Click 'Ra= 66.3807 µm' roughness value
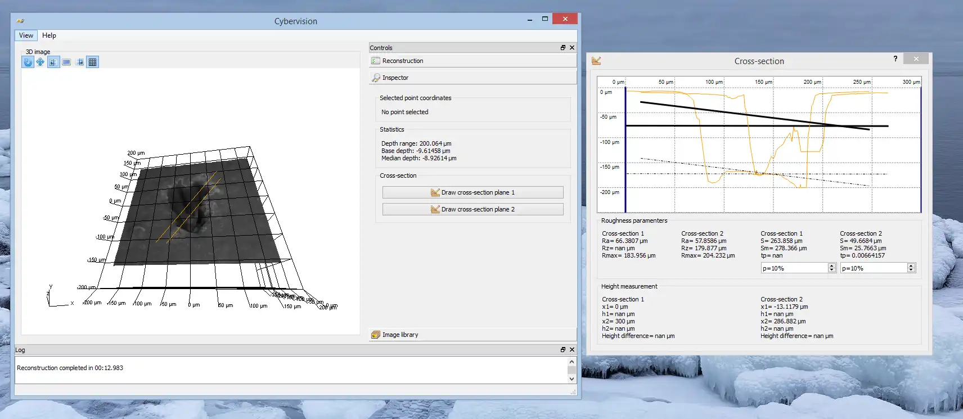This screenshot has height=419, width=963. point(624,241)
